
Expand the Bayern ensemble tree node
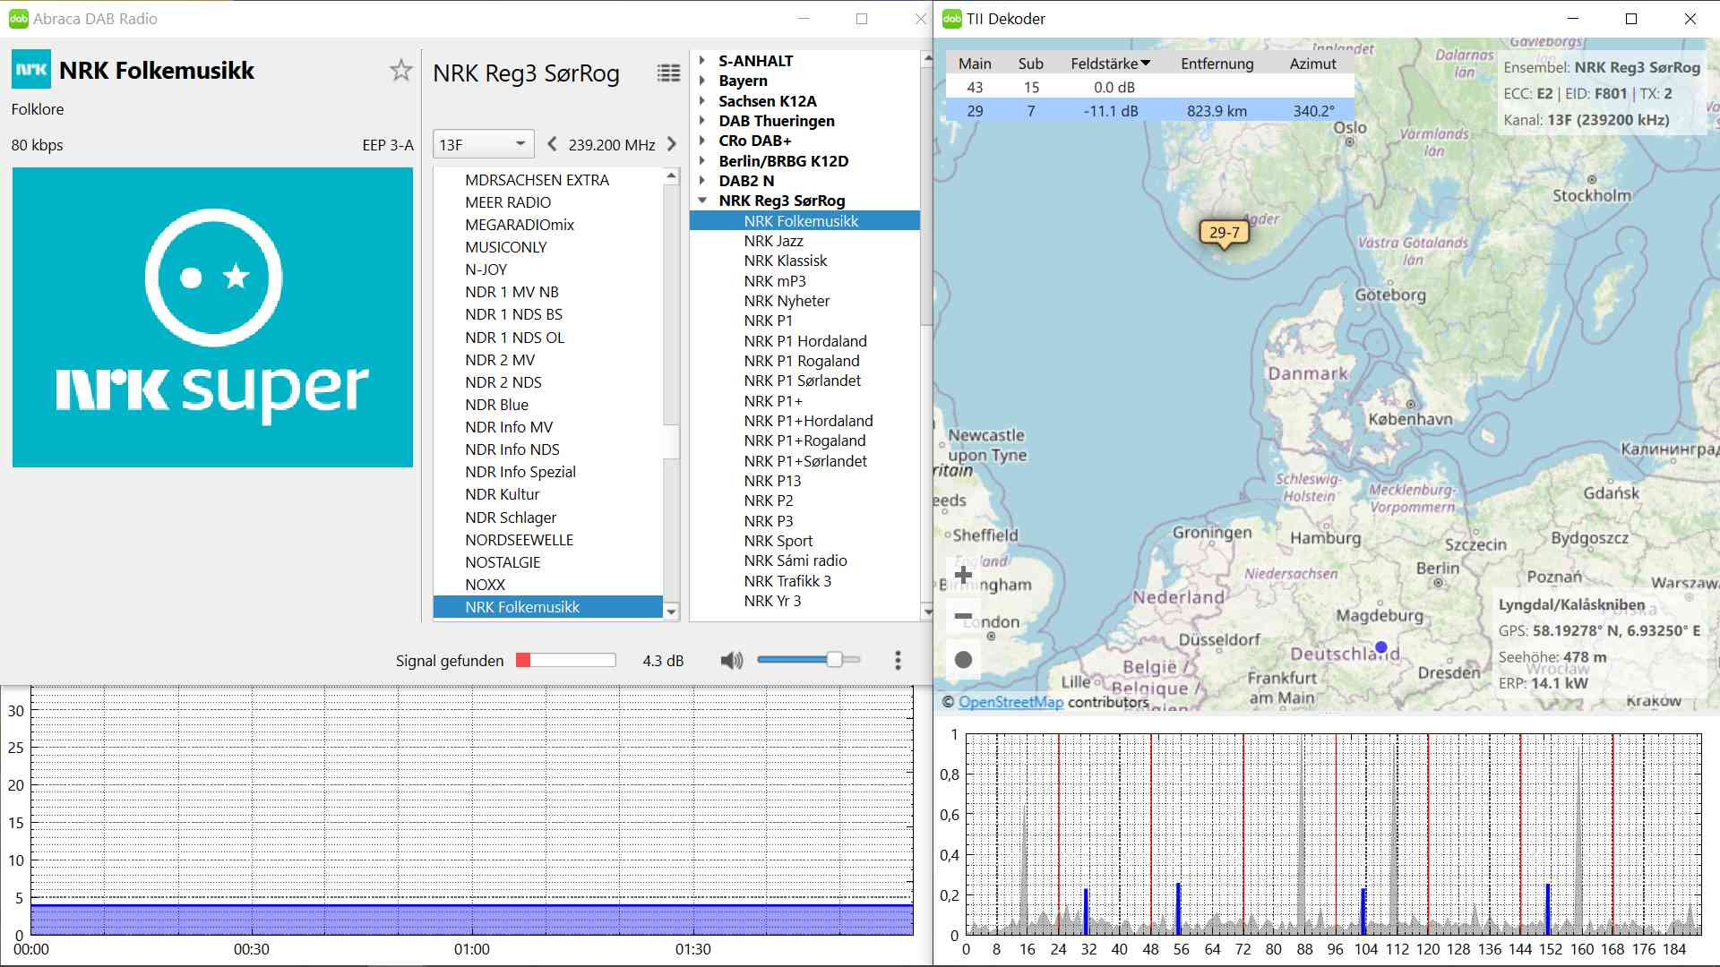click(x=702, y=81)
